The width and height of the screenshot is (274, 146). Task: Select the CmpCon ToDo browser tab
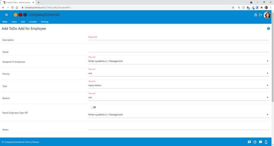click(x=18, y=2)
